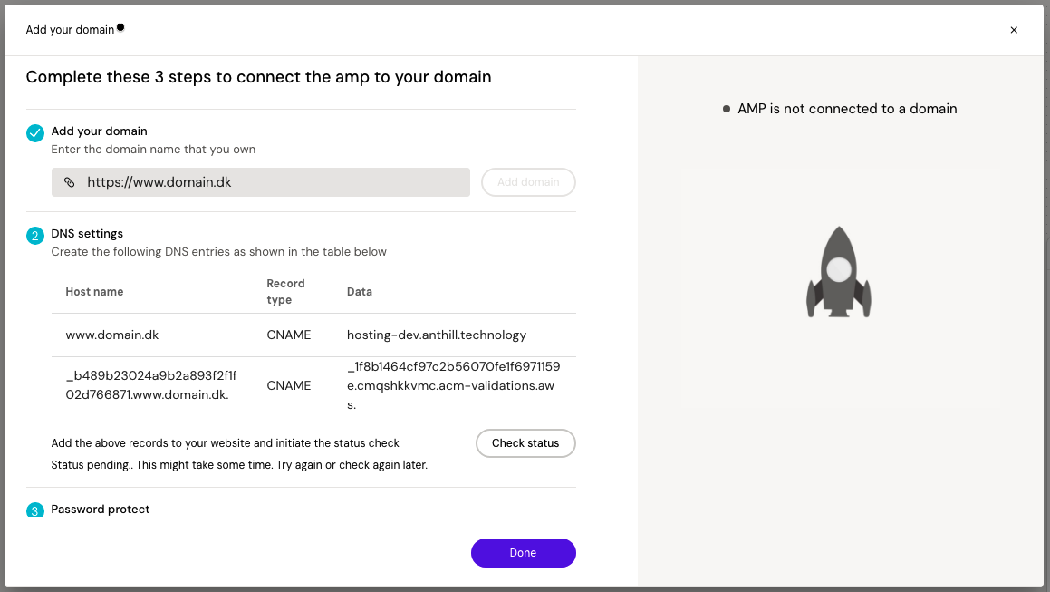Click the step 2 number badge
Viewport: 1050px width, 592px height.
[35, 236]
